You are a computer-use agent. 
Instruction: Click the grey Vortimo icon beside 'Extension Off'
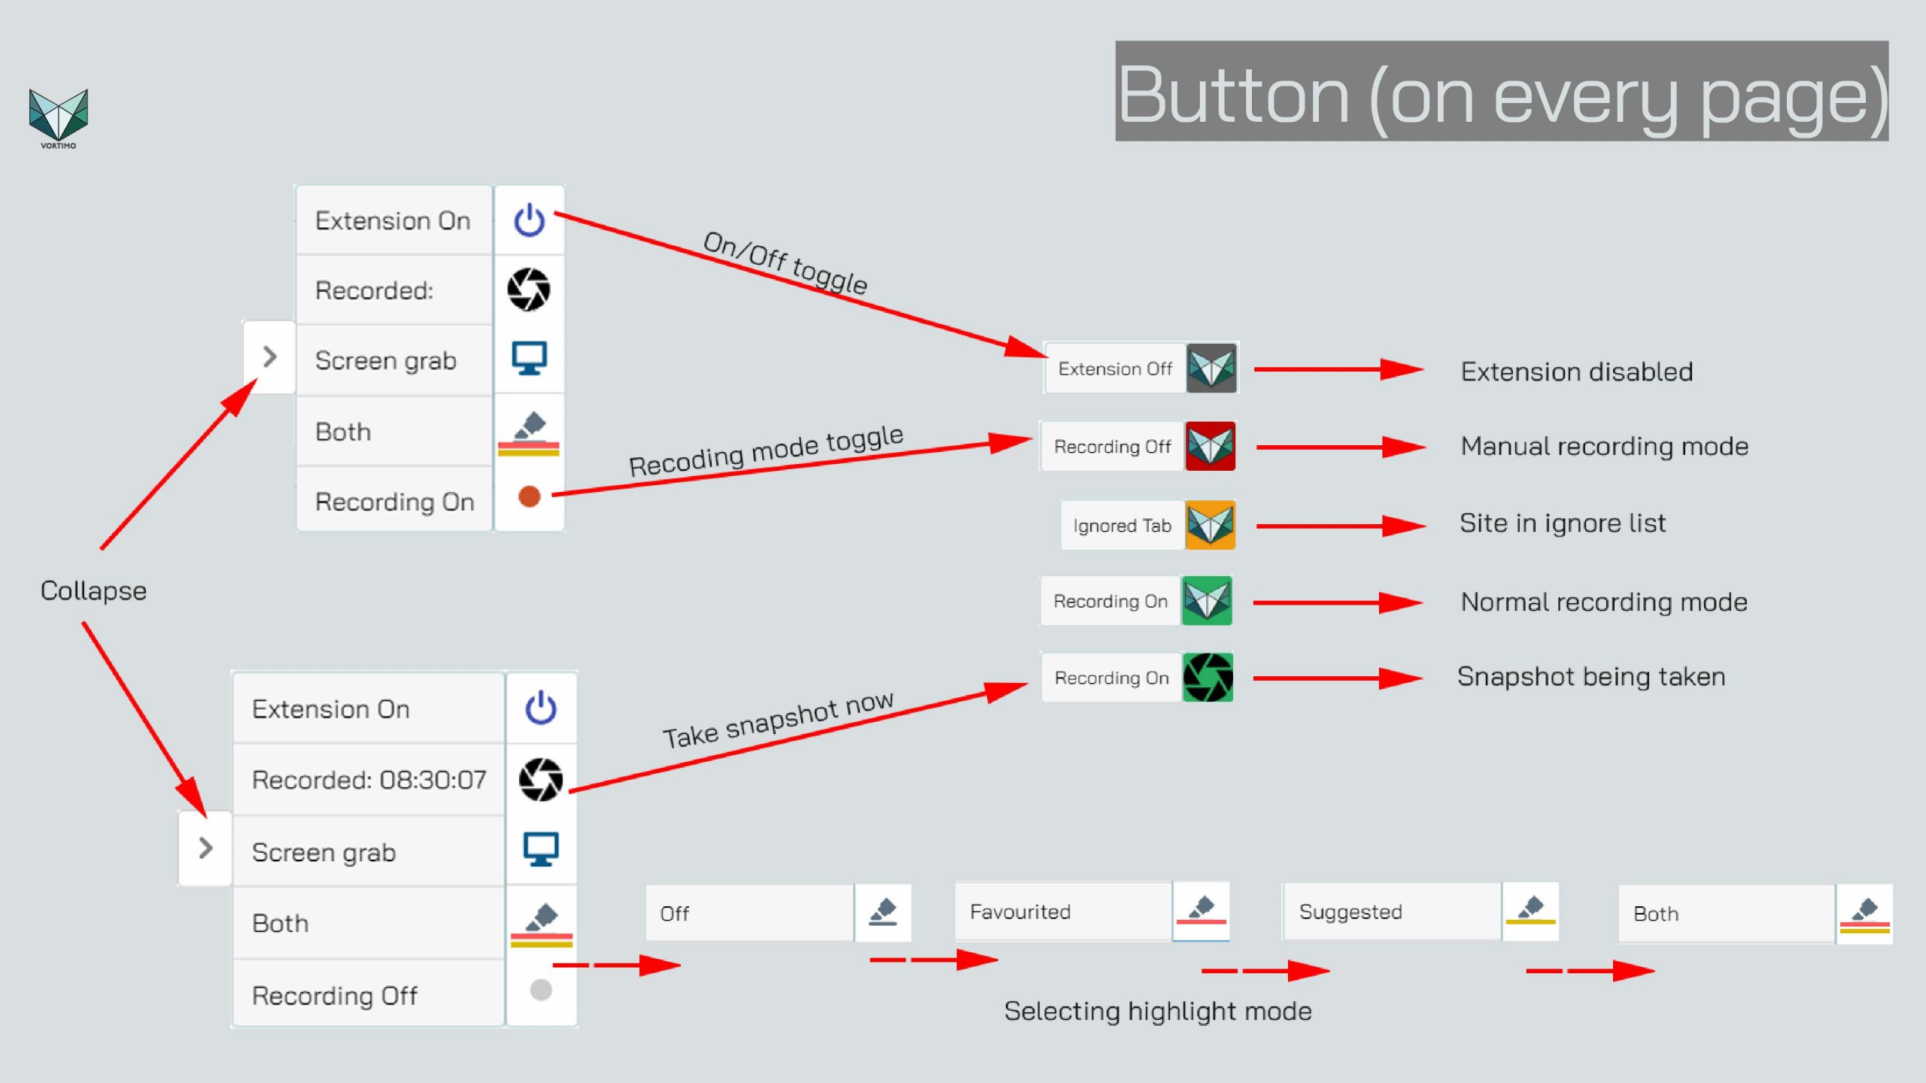point(1211,369)
